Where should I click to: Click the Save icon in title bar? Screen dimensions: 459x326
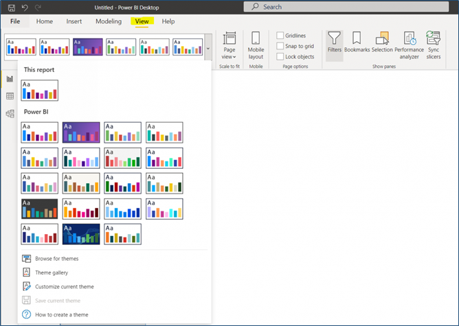pos(12,8)
